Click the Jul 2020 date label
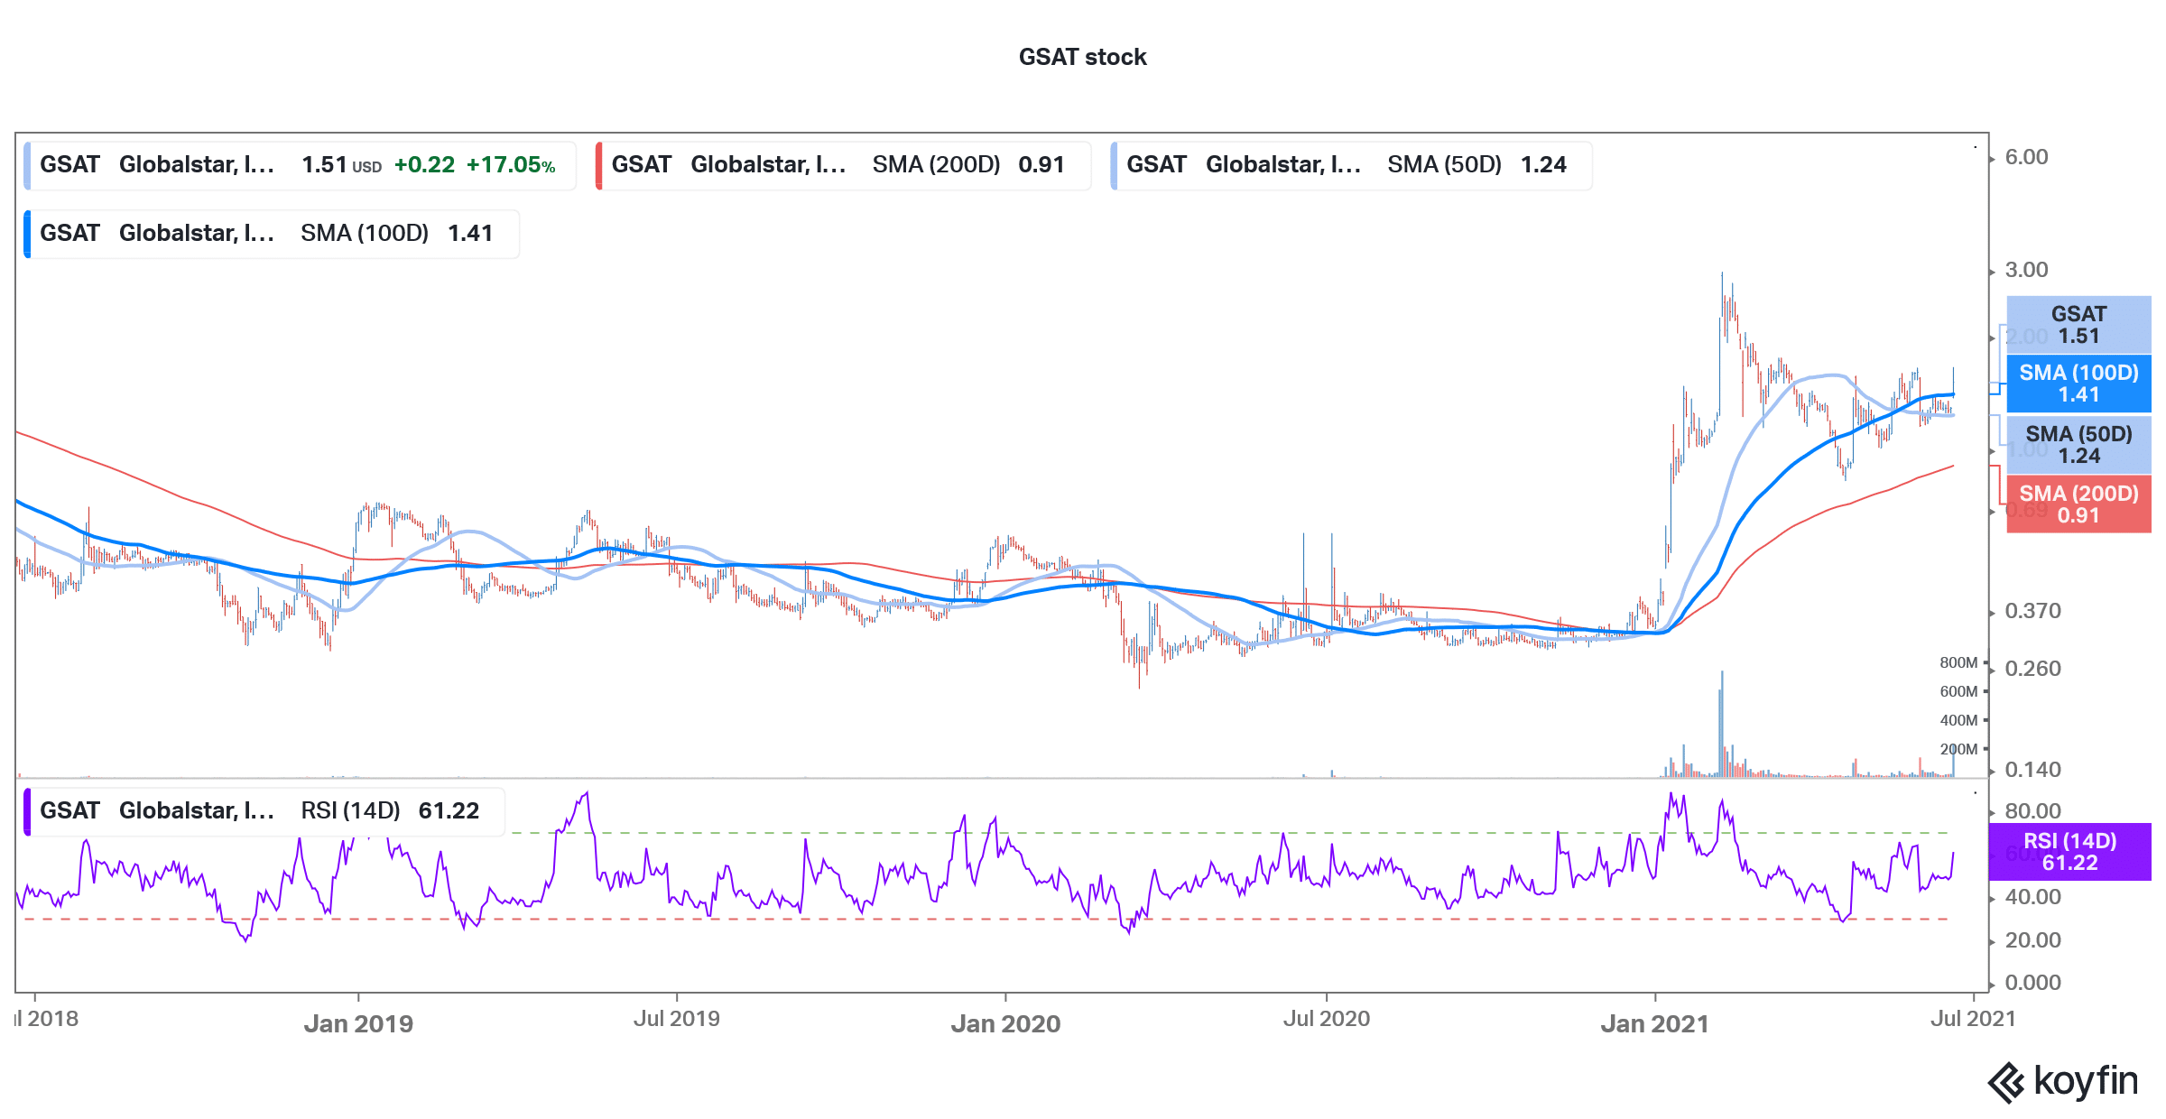The height and width of the screenshot is (1119, 2166). (x=1327, y=1019)
